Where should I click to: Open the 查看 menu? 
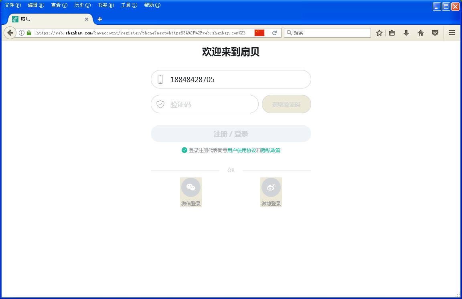click(x=59, y=5)
